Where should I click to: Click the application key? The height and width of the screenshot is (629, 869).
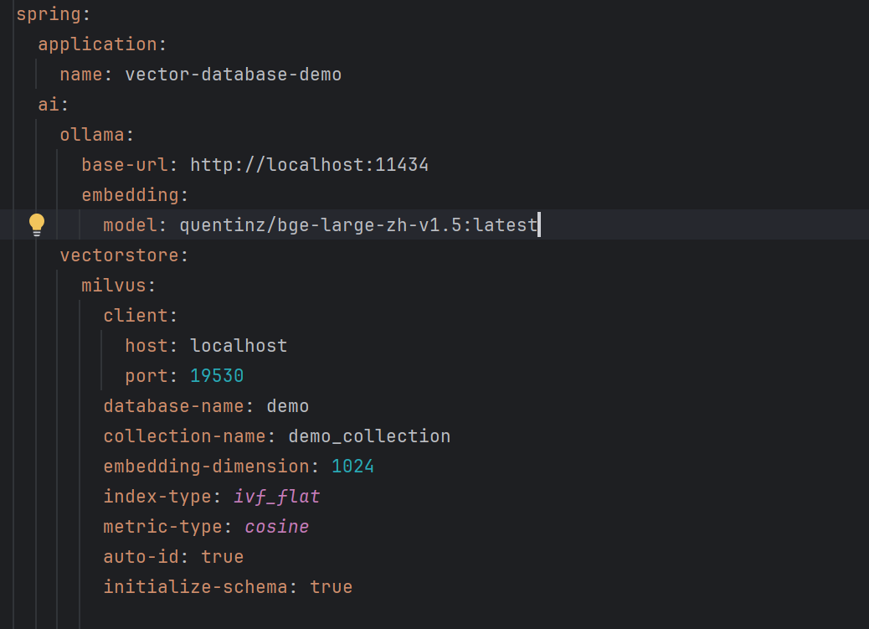(98, 44)
